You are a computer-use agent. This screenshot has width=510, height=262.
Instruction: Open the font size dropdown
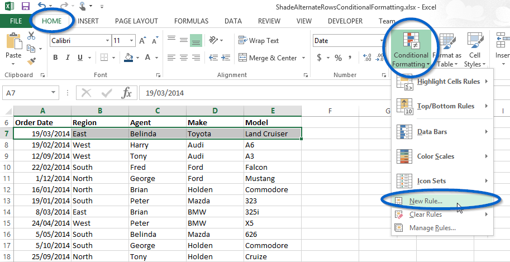click(x=131, y=41)
